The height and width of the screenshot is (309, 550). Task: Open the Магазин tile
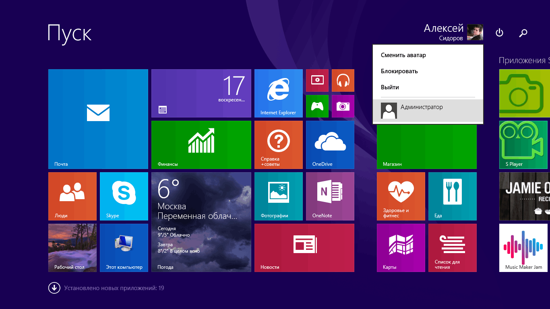pos(427,147)
